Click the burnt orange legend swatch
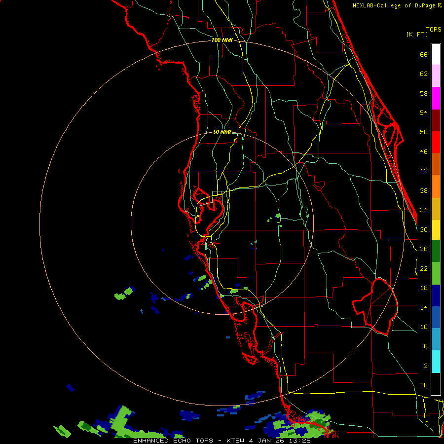Viewport: 444px width, 444px height. pyautogui.click(x=436, y=164)
